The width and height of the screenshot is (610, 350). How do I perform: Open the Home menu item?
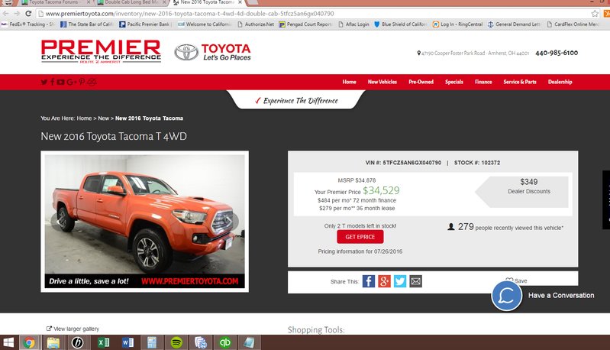(350, 82)
